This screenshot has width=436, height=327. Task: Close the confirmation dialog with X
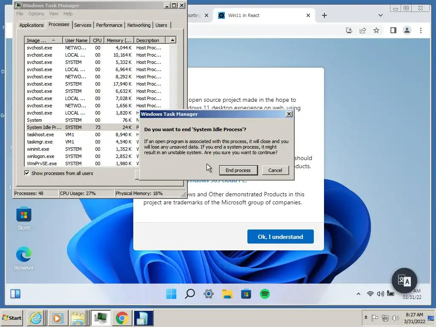[x=289, y=114]
